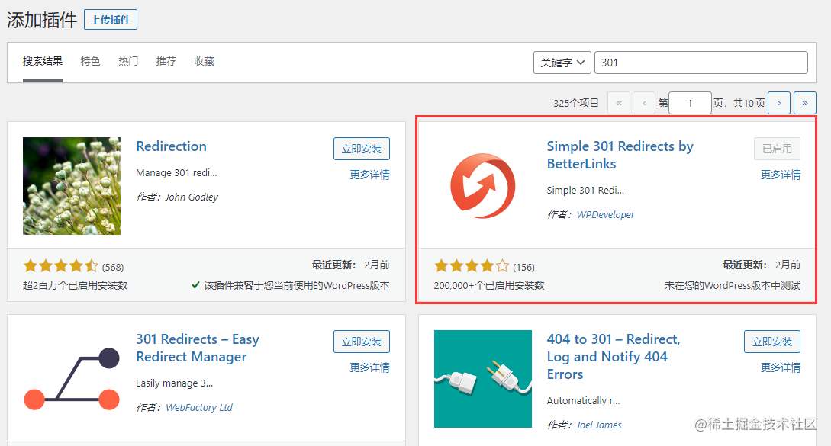831x446 pixels.
Task: Click 200,000+个已启用安装数 install count text
Action: [x=488, y=285]
